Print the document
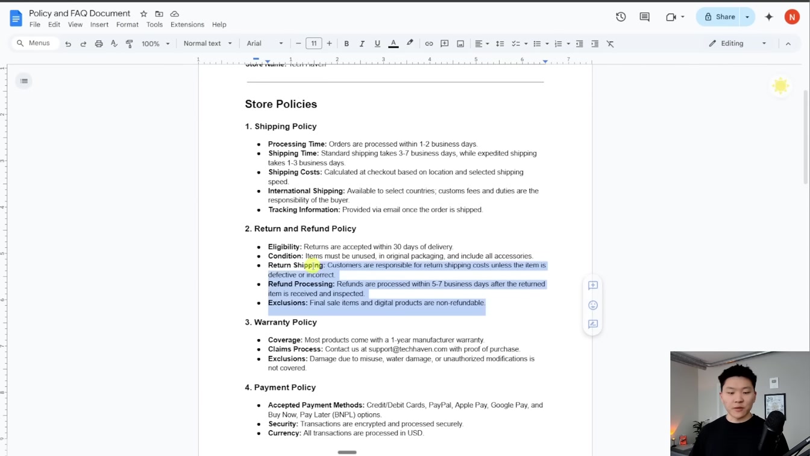The image size is (810, 456). (99, 43)
